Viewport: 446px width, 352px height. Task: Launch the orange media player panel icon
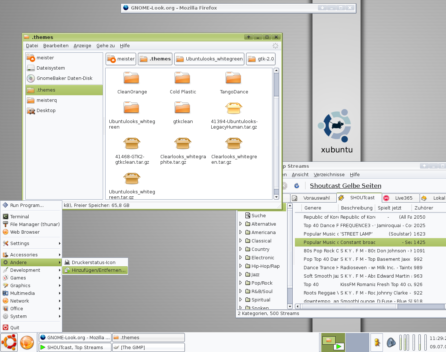point(27,342)
